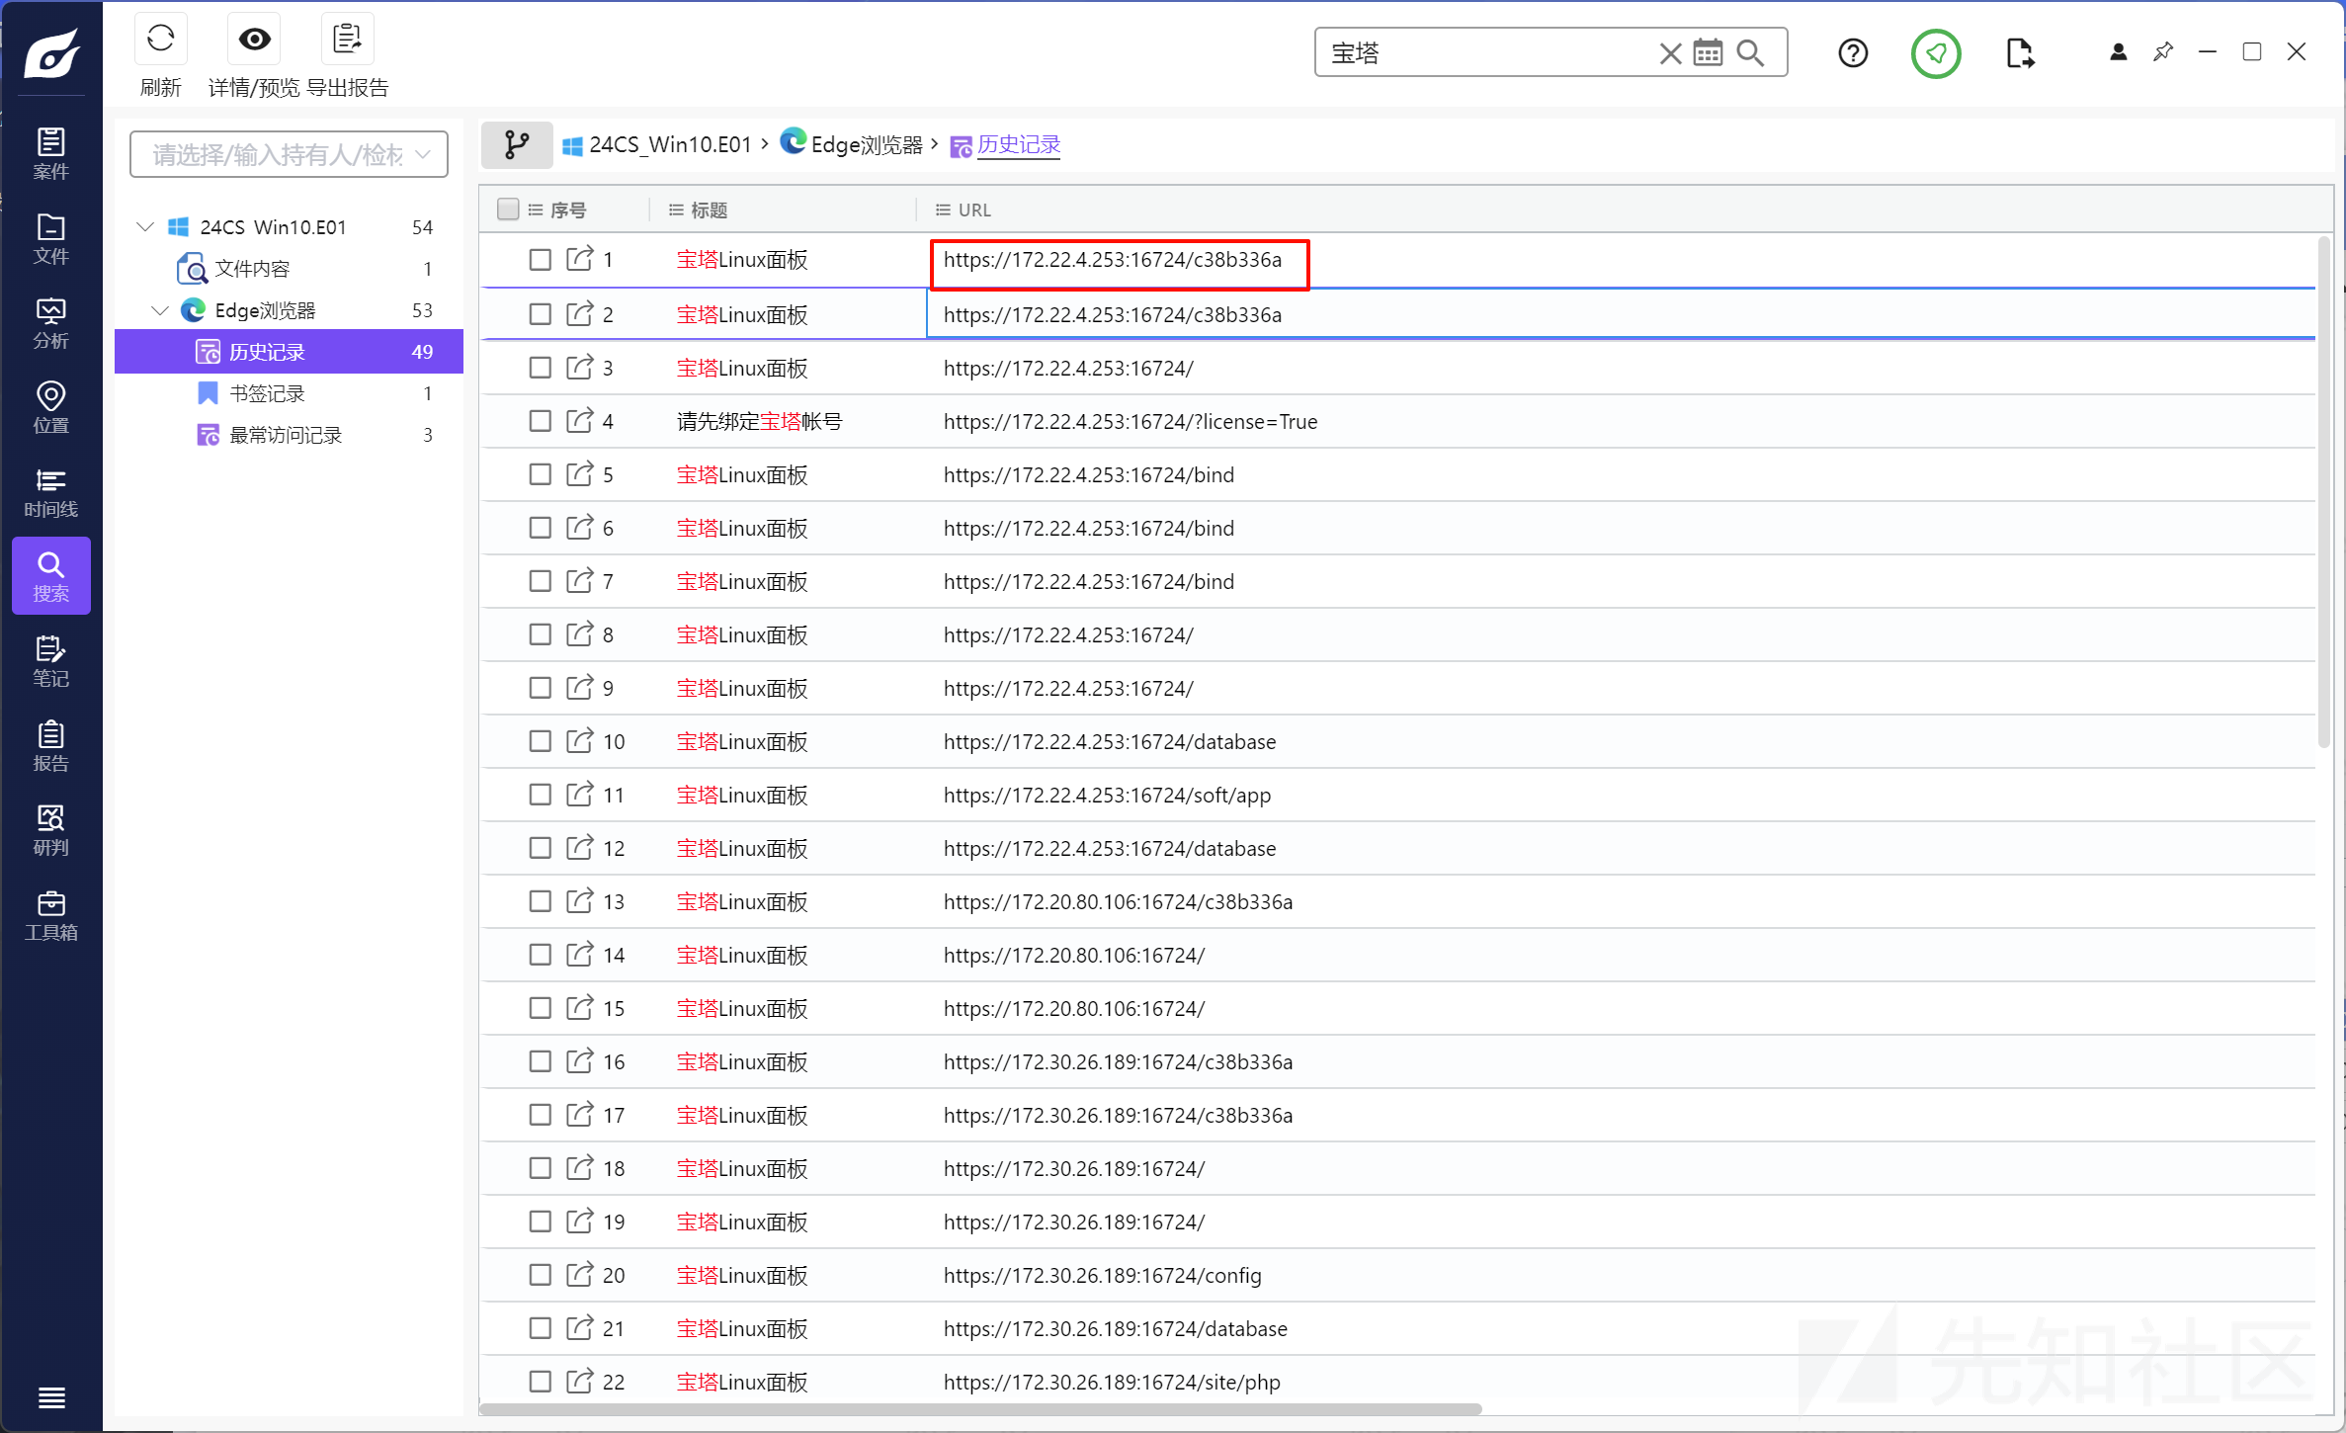Open the File (文件) sidebar panel
2346x1433 pixels.
[x=50, y=238]
